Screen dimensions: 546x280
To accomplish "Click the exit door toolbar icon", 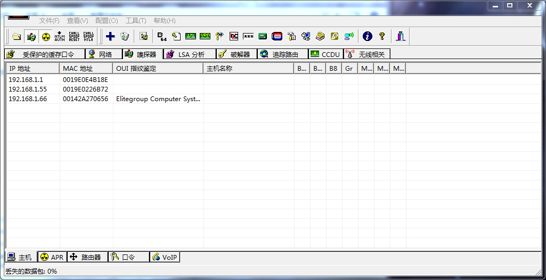I will (x=401, y=36).
